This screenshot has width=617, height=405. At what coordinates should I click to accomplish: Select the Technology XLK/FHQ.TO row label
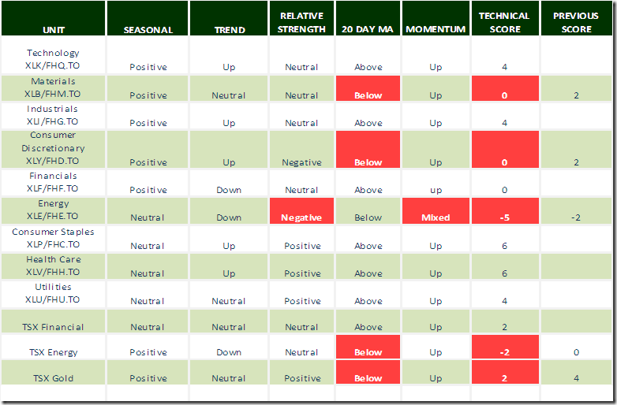(x=52, y=60)
